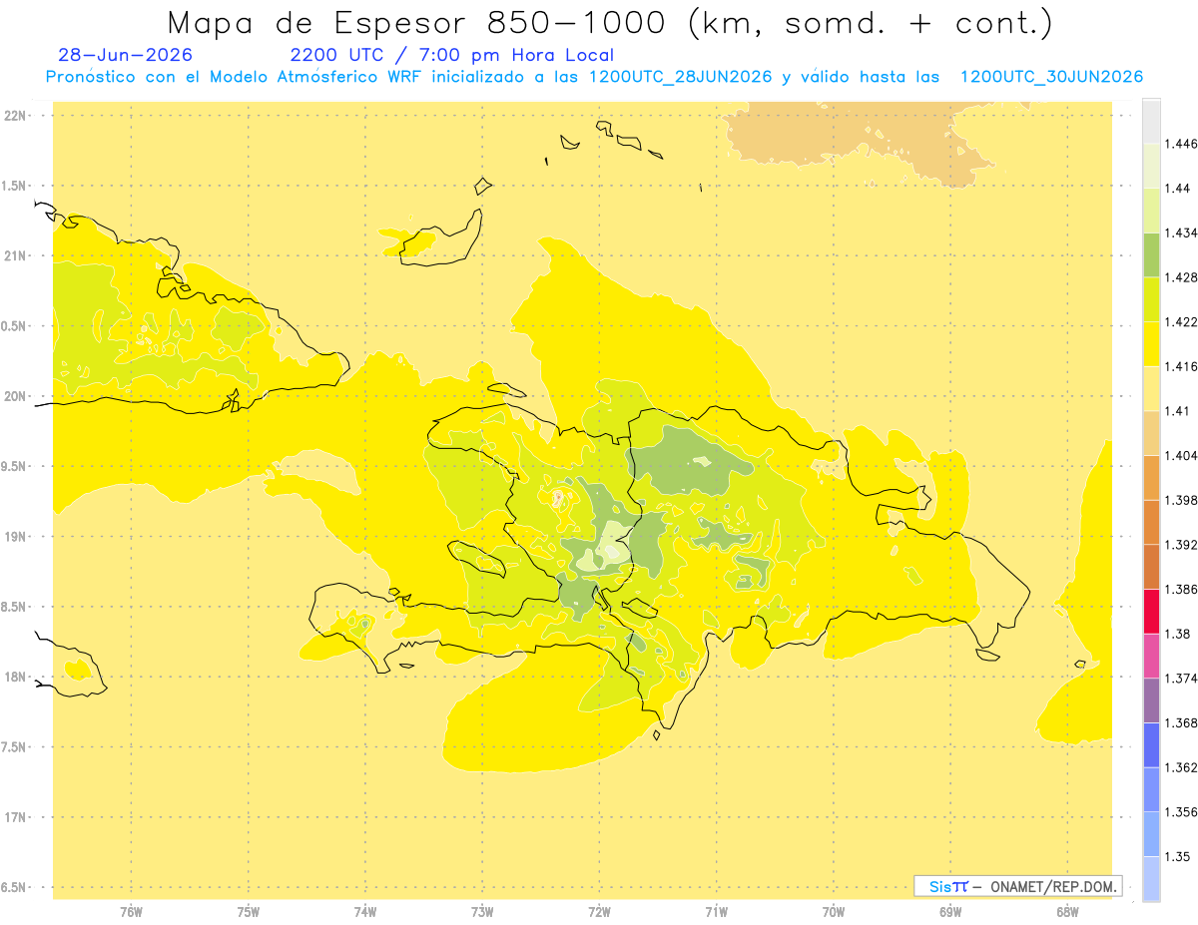
Task: Click the latitude label '21N'
Action: pyautogui.click(x=15, y=255)
